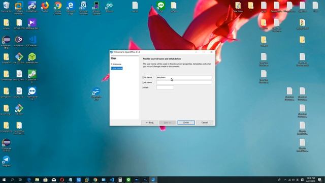Select the OpenOffice desktop shortcut beside the dialog

96,94
